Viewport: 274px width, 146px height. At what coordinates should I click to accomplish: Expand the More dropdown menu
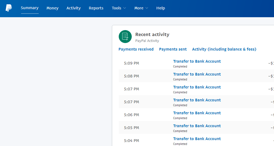point(141,8)
